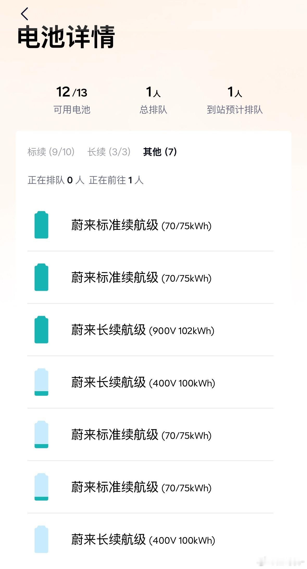Tap the 到站预计排队 statistic

235,100
